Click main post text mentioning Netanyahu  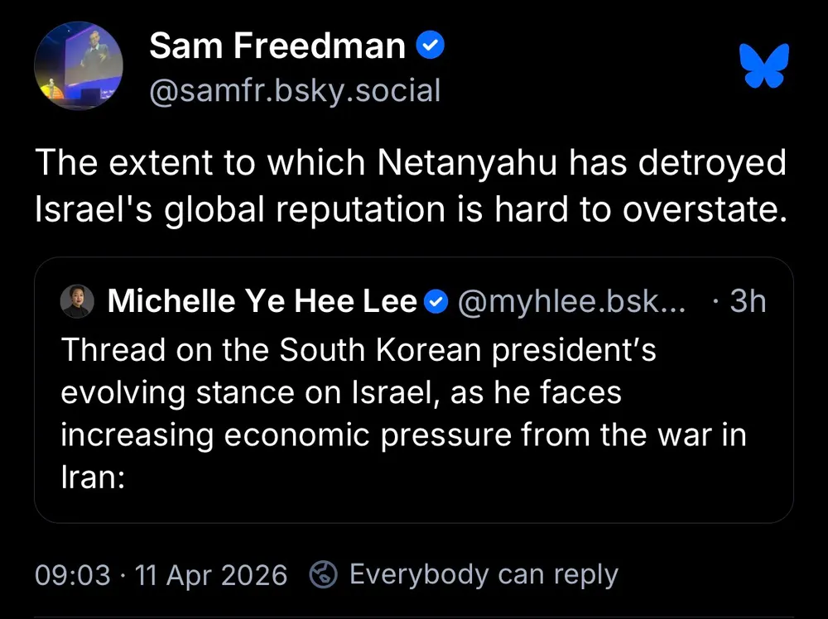coord(410,164)
